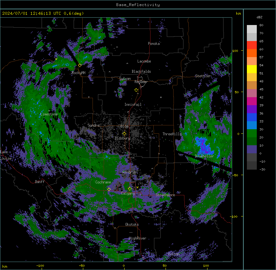Click the white plus marker north of Drumheller
Viewport: 276px width, 270px height.
(196, 120)
